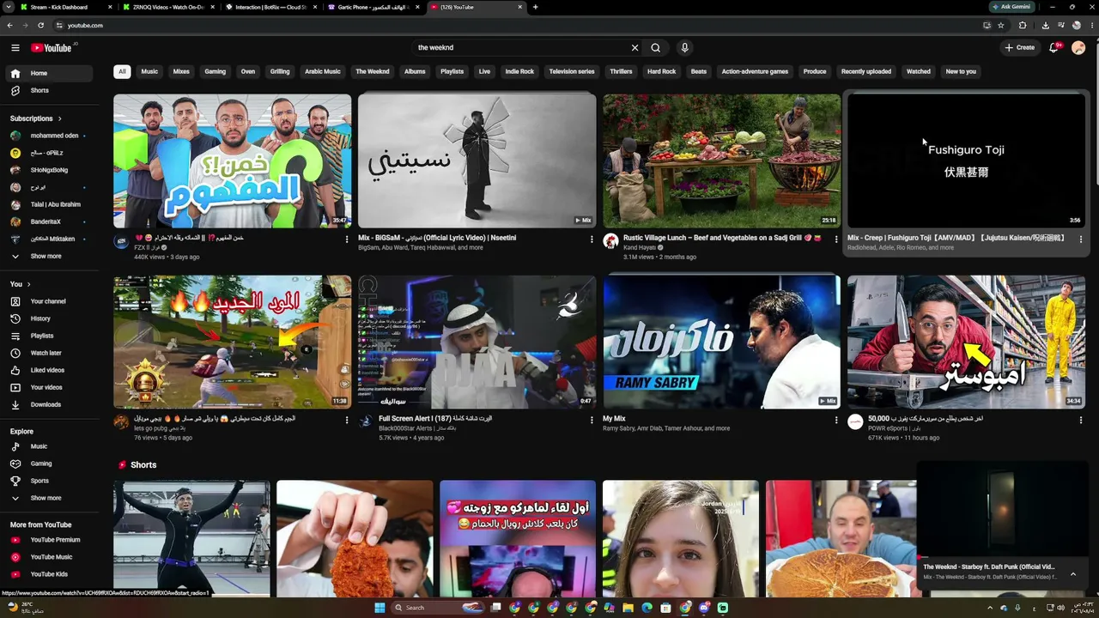Click the Chrome address bar
Screen dimensions: 1099x618
[515, 25]
